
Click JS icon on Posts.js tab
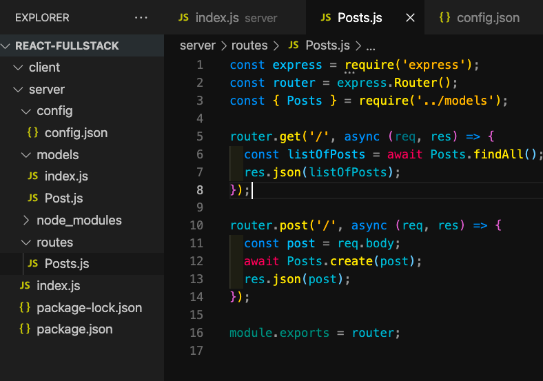pos(325,17)
